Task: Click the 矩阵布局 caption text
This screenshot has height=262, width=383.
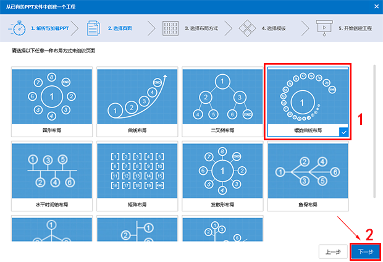Action: 137,205
